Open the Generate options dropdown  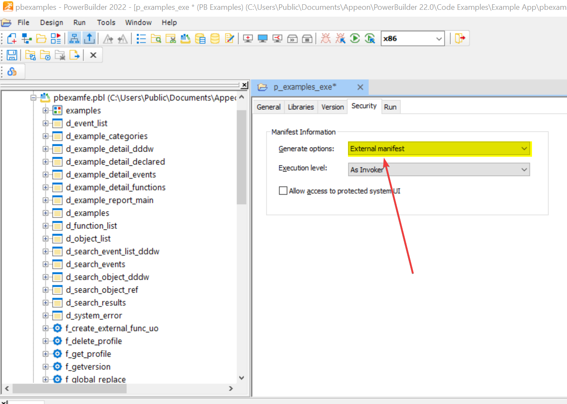(524, 149)
